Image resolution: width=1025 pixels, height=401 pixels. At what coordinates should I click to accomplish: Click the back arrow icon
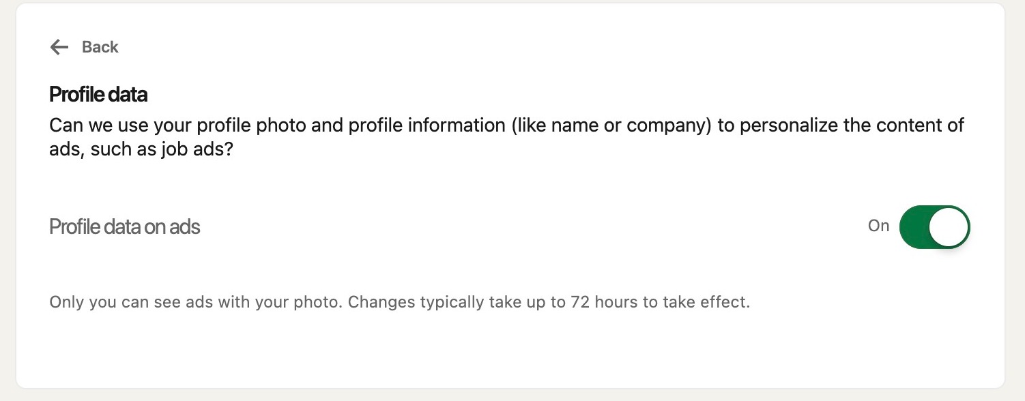coord(59,47)
